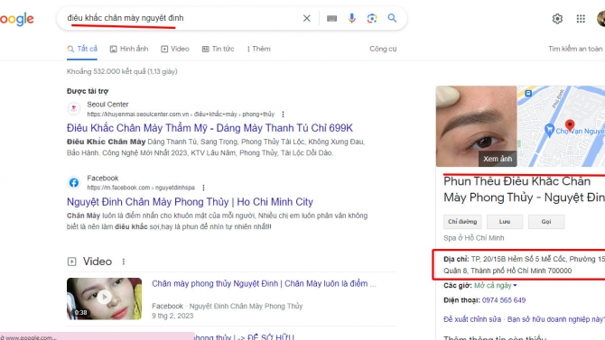Start voice search with the microphone icon
605x340 pixels.
pos(351,18)
